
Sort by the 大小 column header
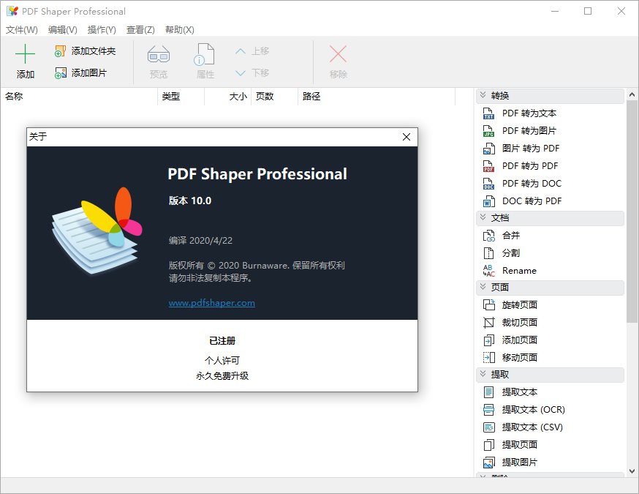pyautogui.click(x=228, y=97)
